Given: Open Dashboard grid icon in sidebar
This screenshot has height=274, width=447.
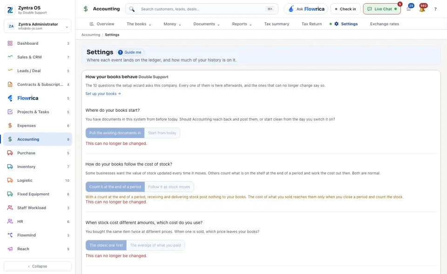Looking at the screenshot, I should pyautogui.click(x=10, y=43).
